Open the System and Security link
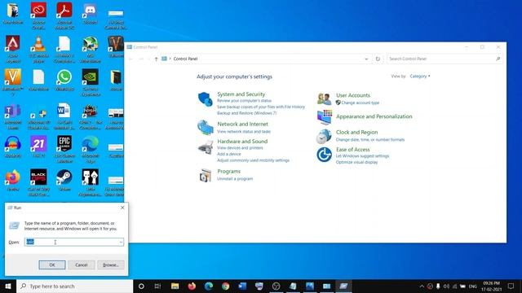522x293 pixels. point(241,94)
